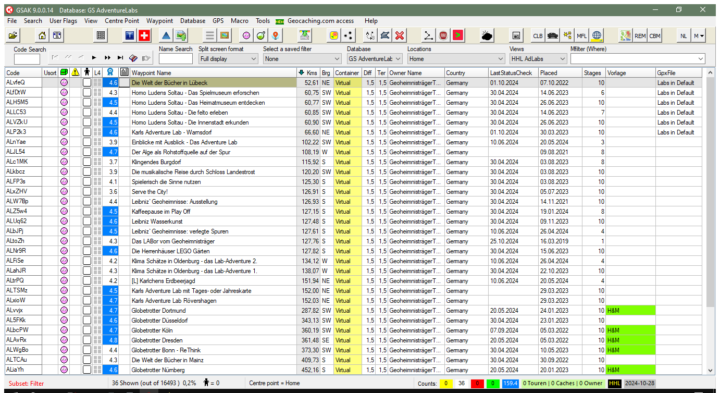This screenshot has width=720, height=393.
Task: Click the three lines list toolbar icon
Action: [x=210, y=35]
